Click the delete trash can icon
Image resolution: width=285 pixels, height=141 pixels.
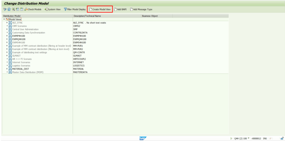[9, 9]
